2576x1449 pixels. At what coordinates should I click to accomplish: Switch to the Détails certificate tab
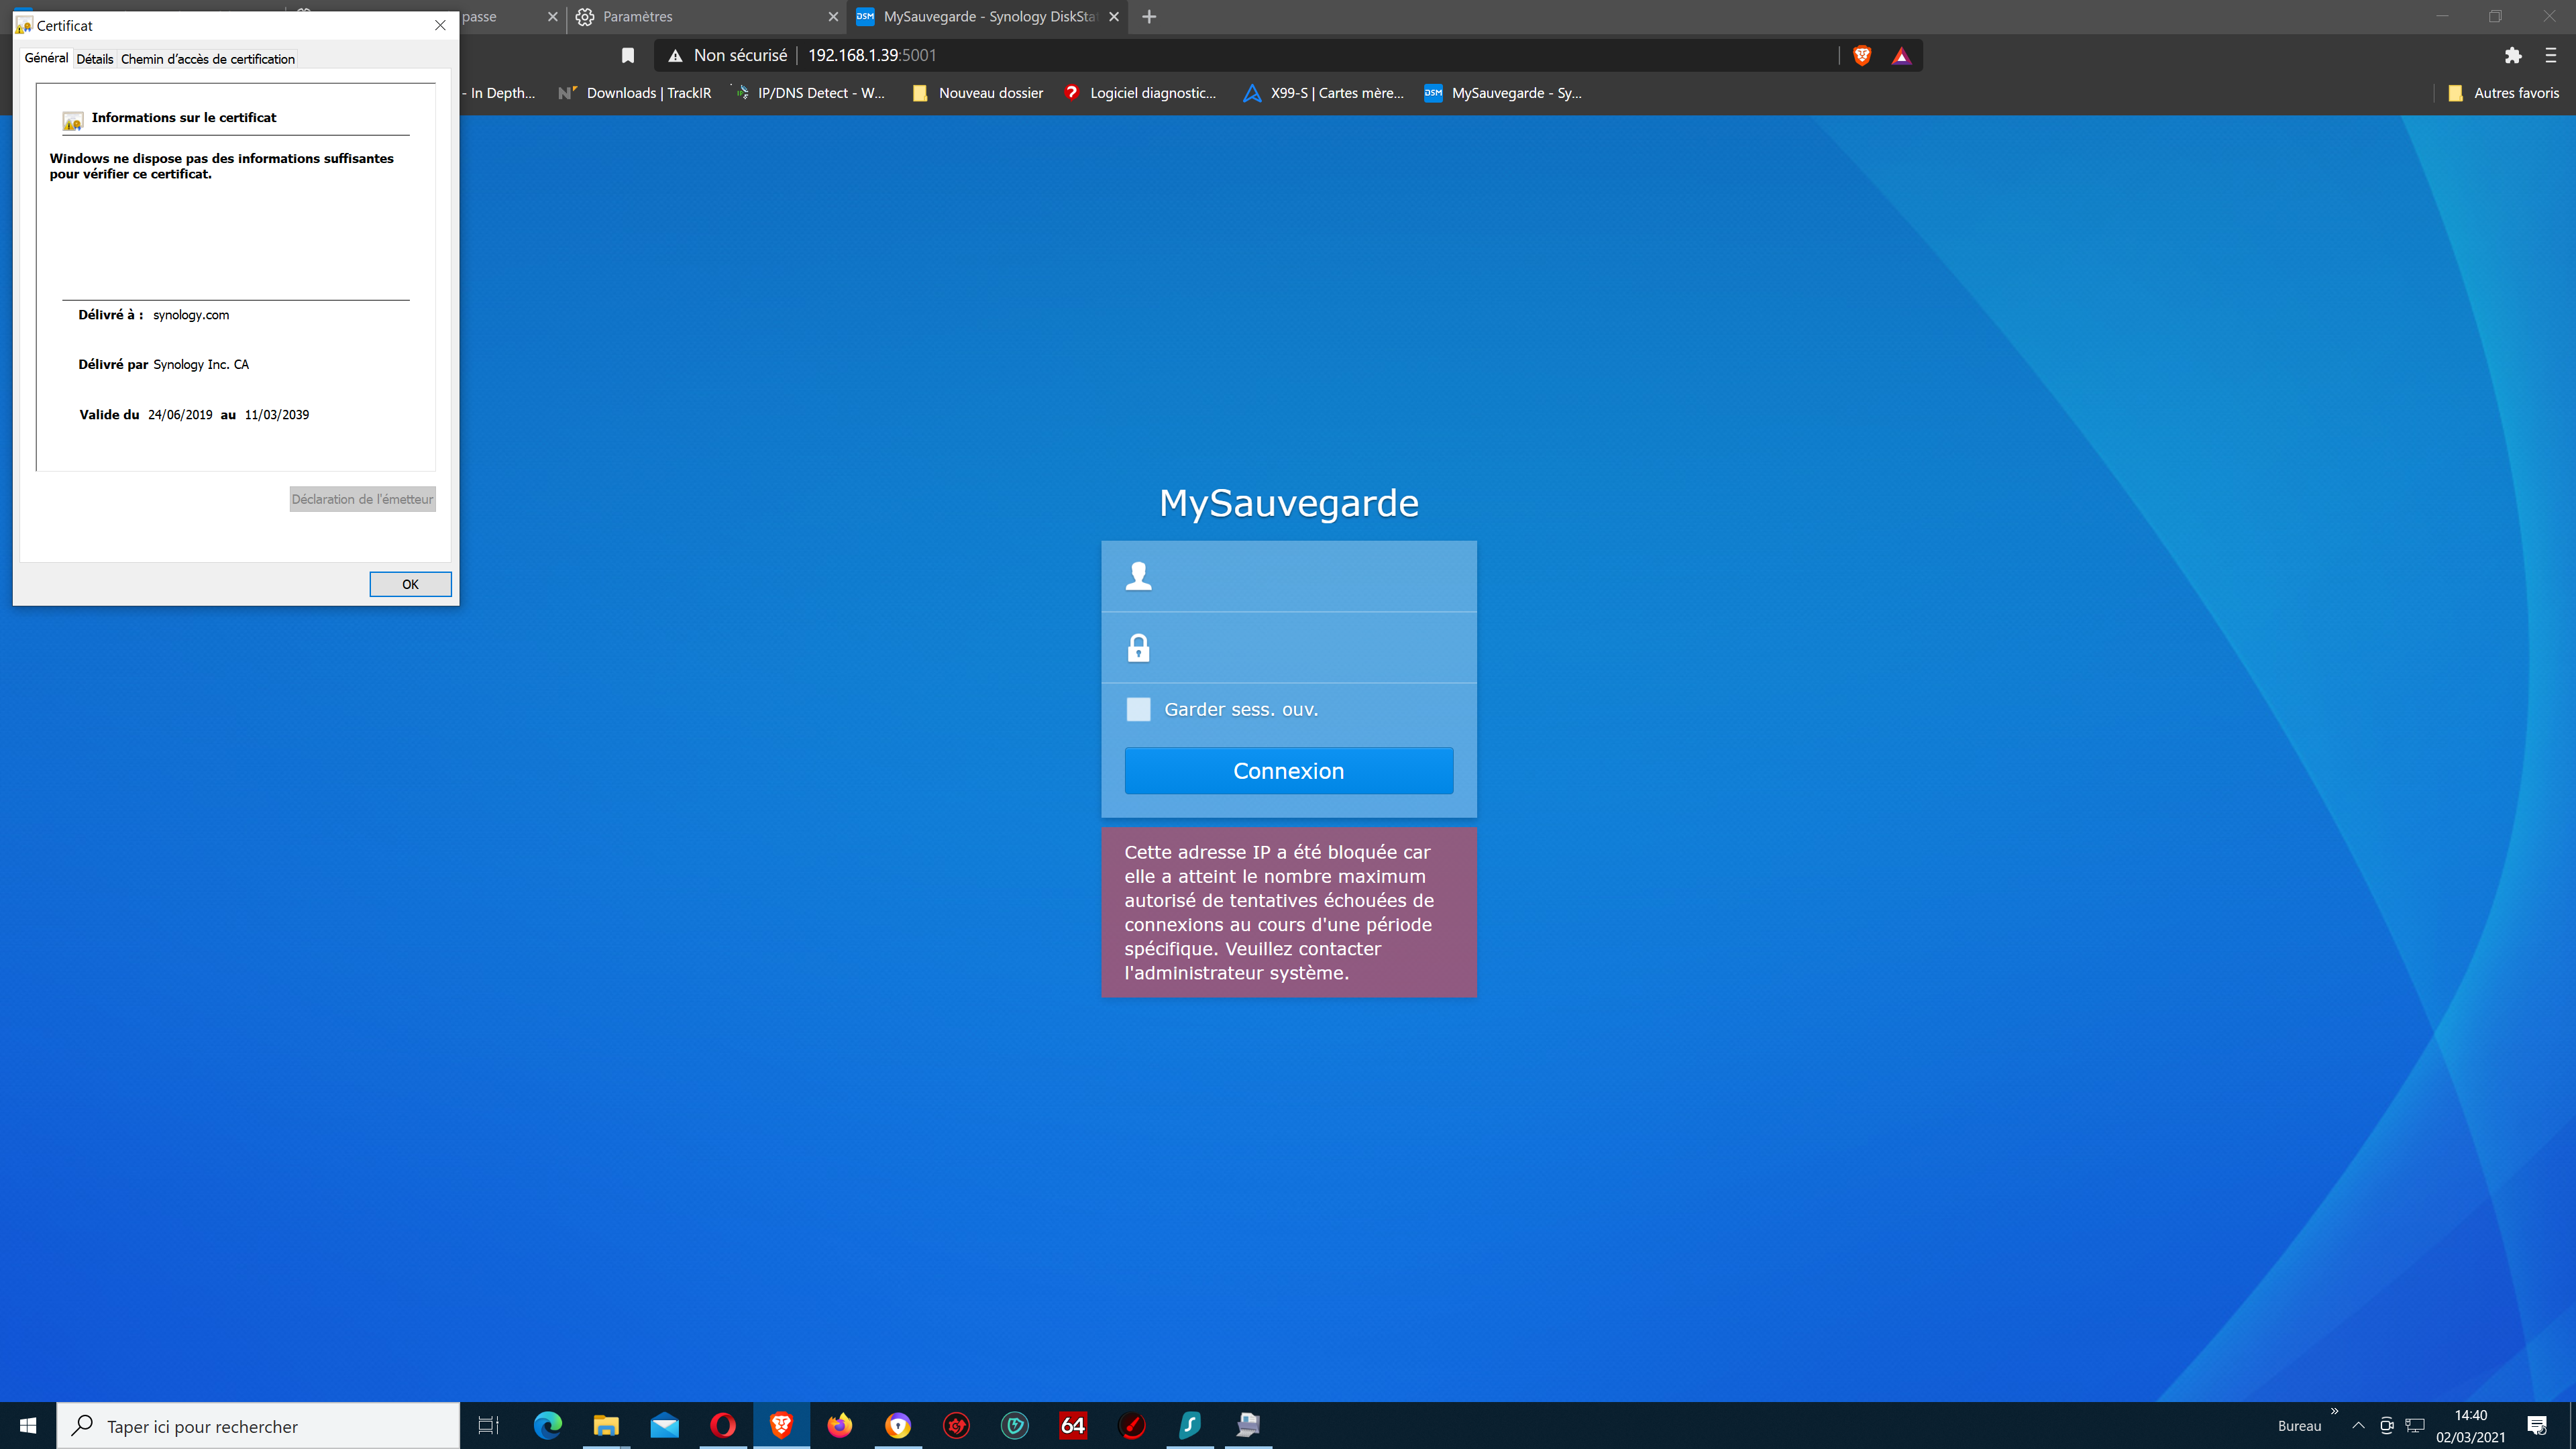click(x=94, y=59)
